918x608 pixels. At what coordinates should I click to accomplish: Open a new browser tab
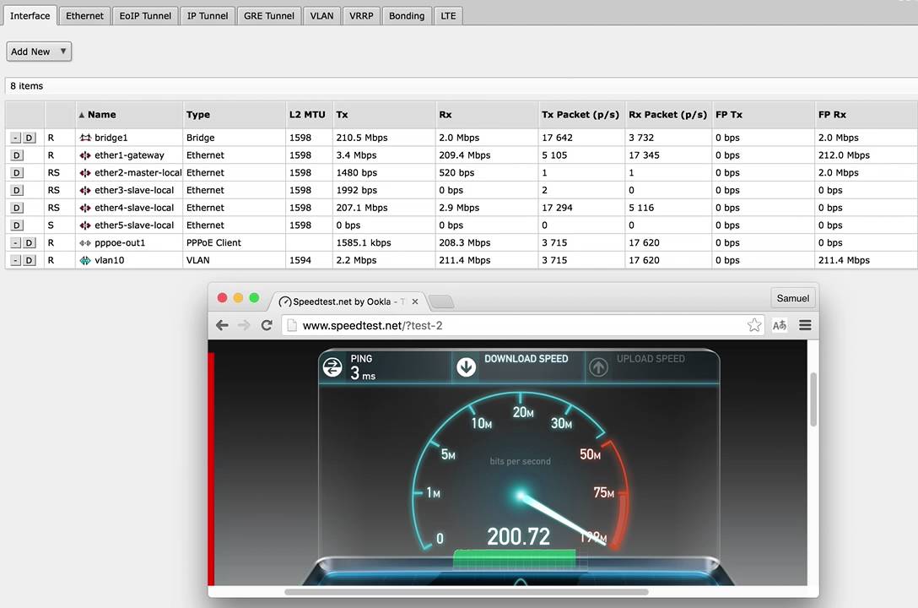[x=441, y=301]
